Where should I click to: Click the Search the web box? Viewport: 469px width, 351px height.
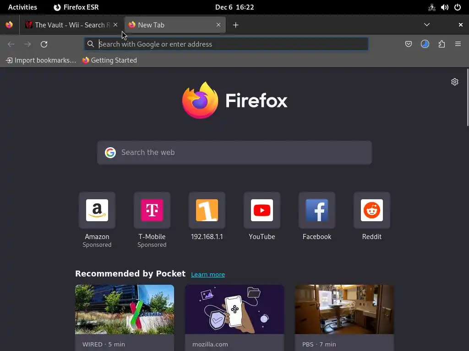(234, 153)
